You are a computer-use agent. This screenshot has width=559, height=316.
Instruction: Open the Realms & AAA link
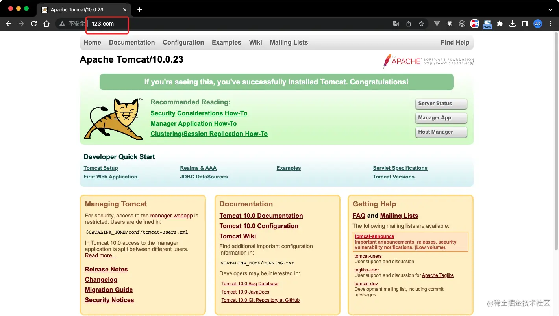[198, 168]
